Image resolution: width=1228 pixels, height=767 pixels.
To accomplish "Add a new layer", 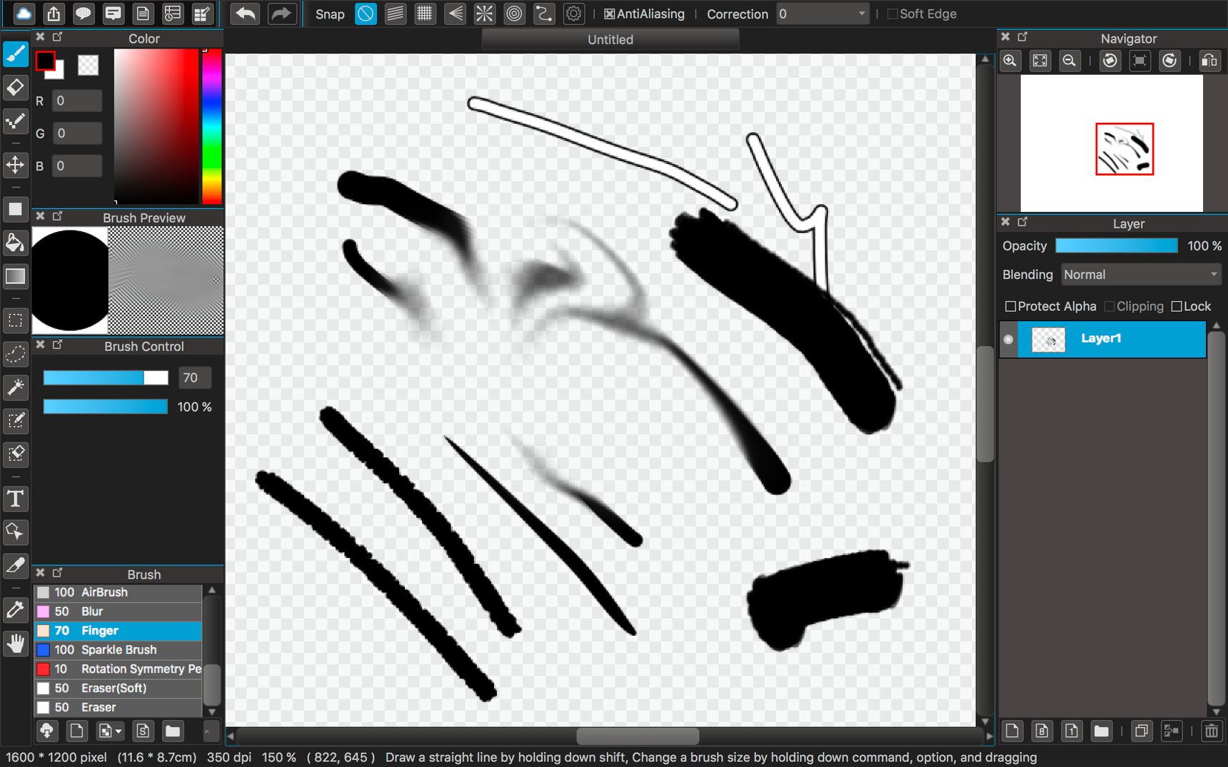I will (1012, 731).
